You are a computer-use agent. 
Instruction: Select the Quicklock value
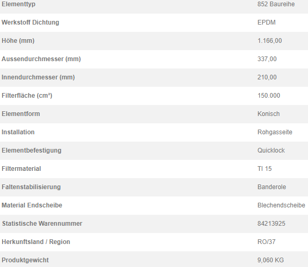[x=271, y=150]
